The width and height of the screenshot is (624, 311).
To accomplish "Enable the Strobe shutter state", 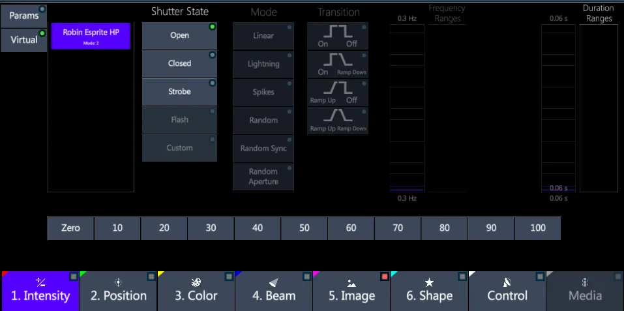I will (x=179, y=92).
